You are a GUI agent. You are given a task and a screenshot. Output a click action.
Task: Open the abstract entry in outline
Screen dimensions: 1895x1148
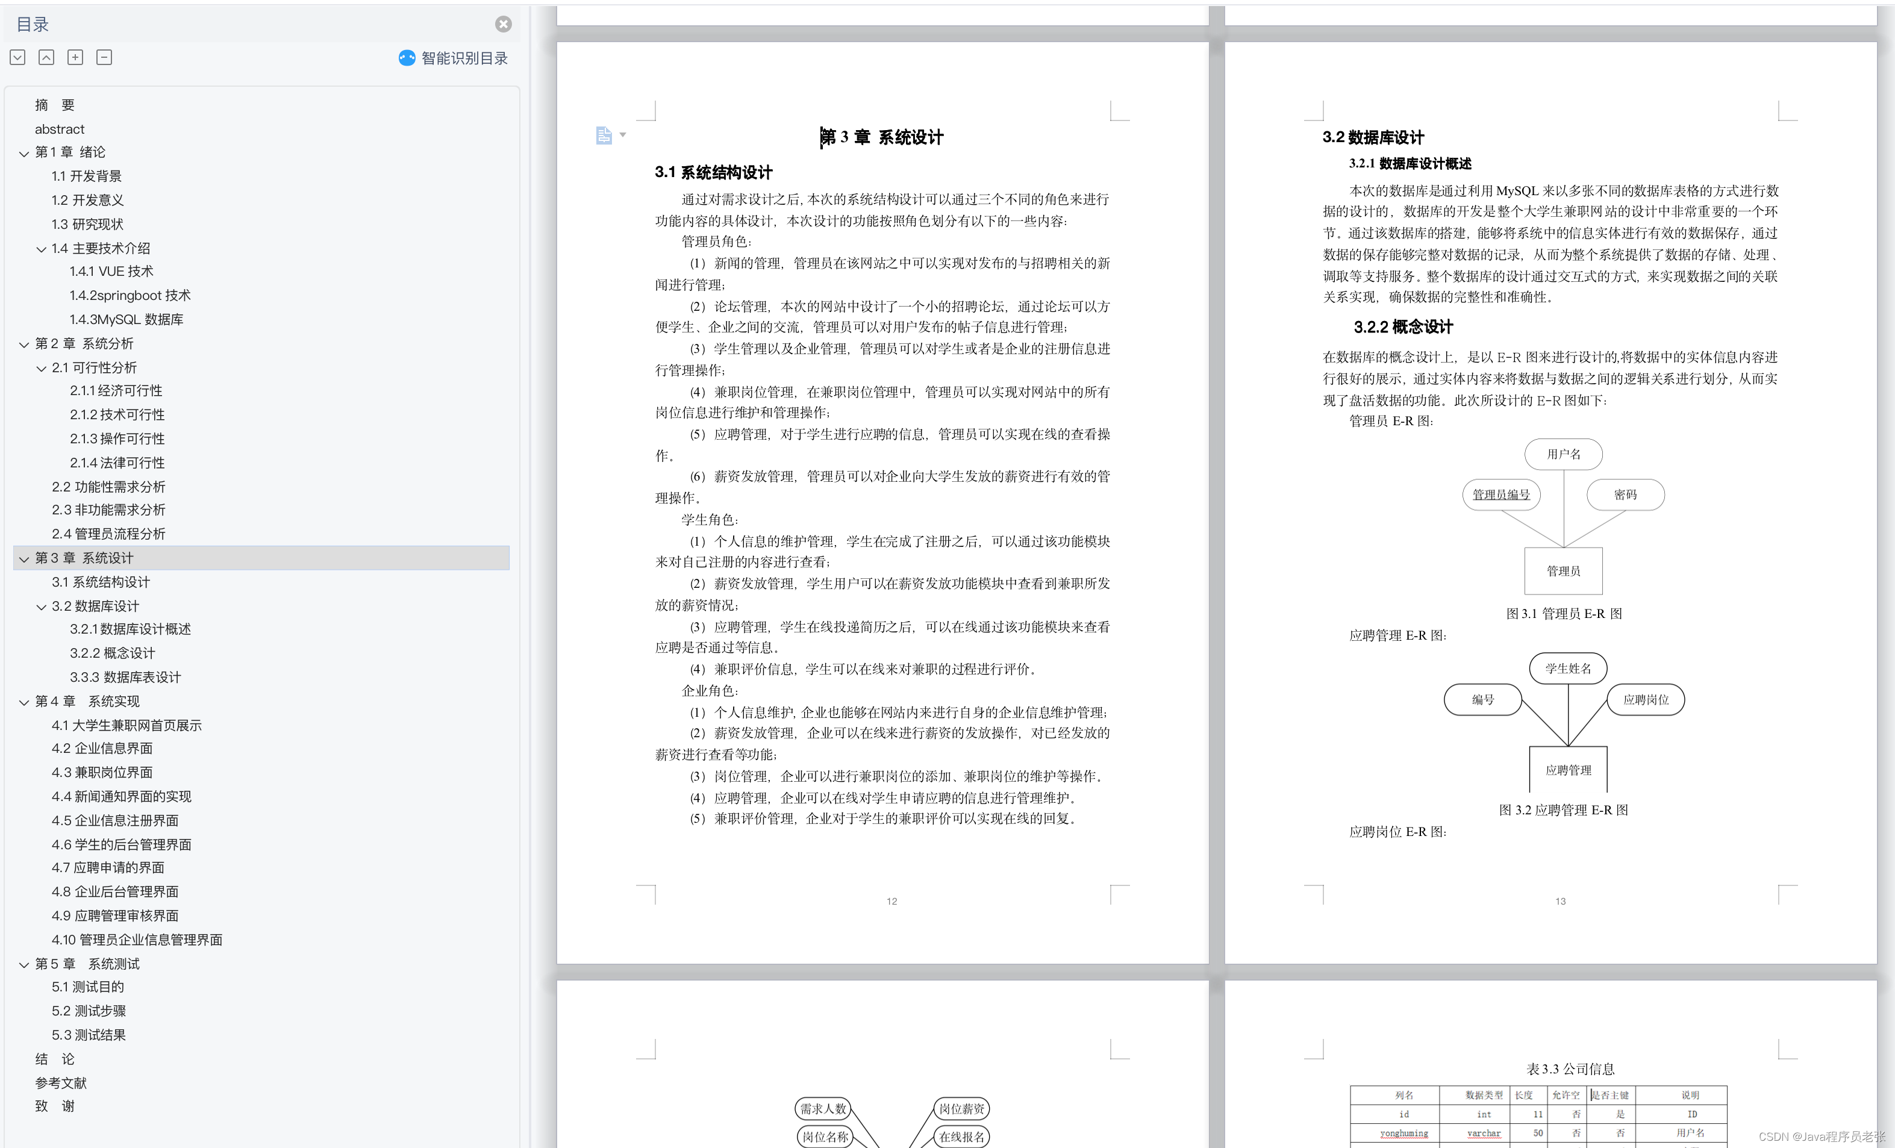pyautogui.click(x=59, y=129)
